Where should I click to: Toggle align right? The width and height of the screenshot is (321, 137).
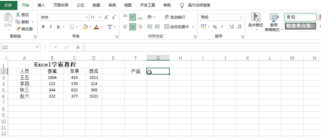point(140,27)
